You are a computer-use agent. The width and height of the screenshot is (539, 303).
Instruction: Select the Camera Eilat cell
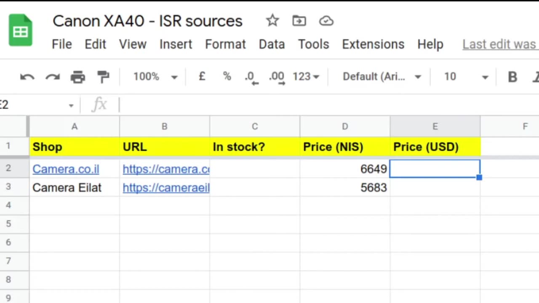75,188
